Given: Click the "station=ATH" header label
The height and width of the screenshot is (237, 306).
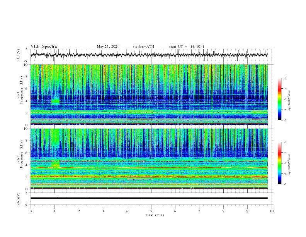Looking at the screenshot, I should (x=143, y=46).
